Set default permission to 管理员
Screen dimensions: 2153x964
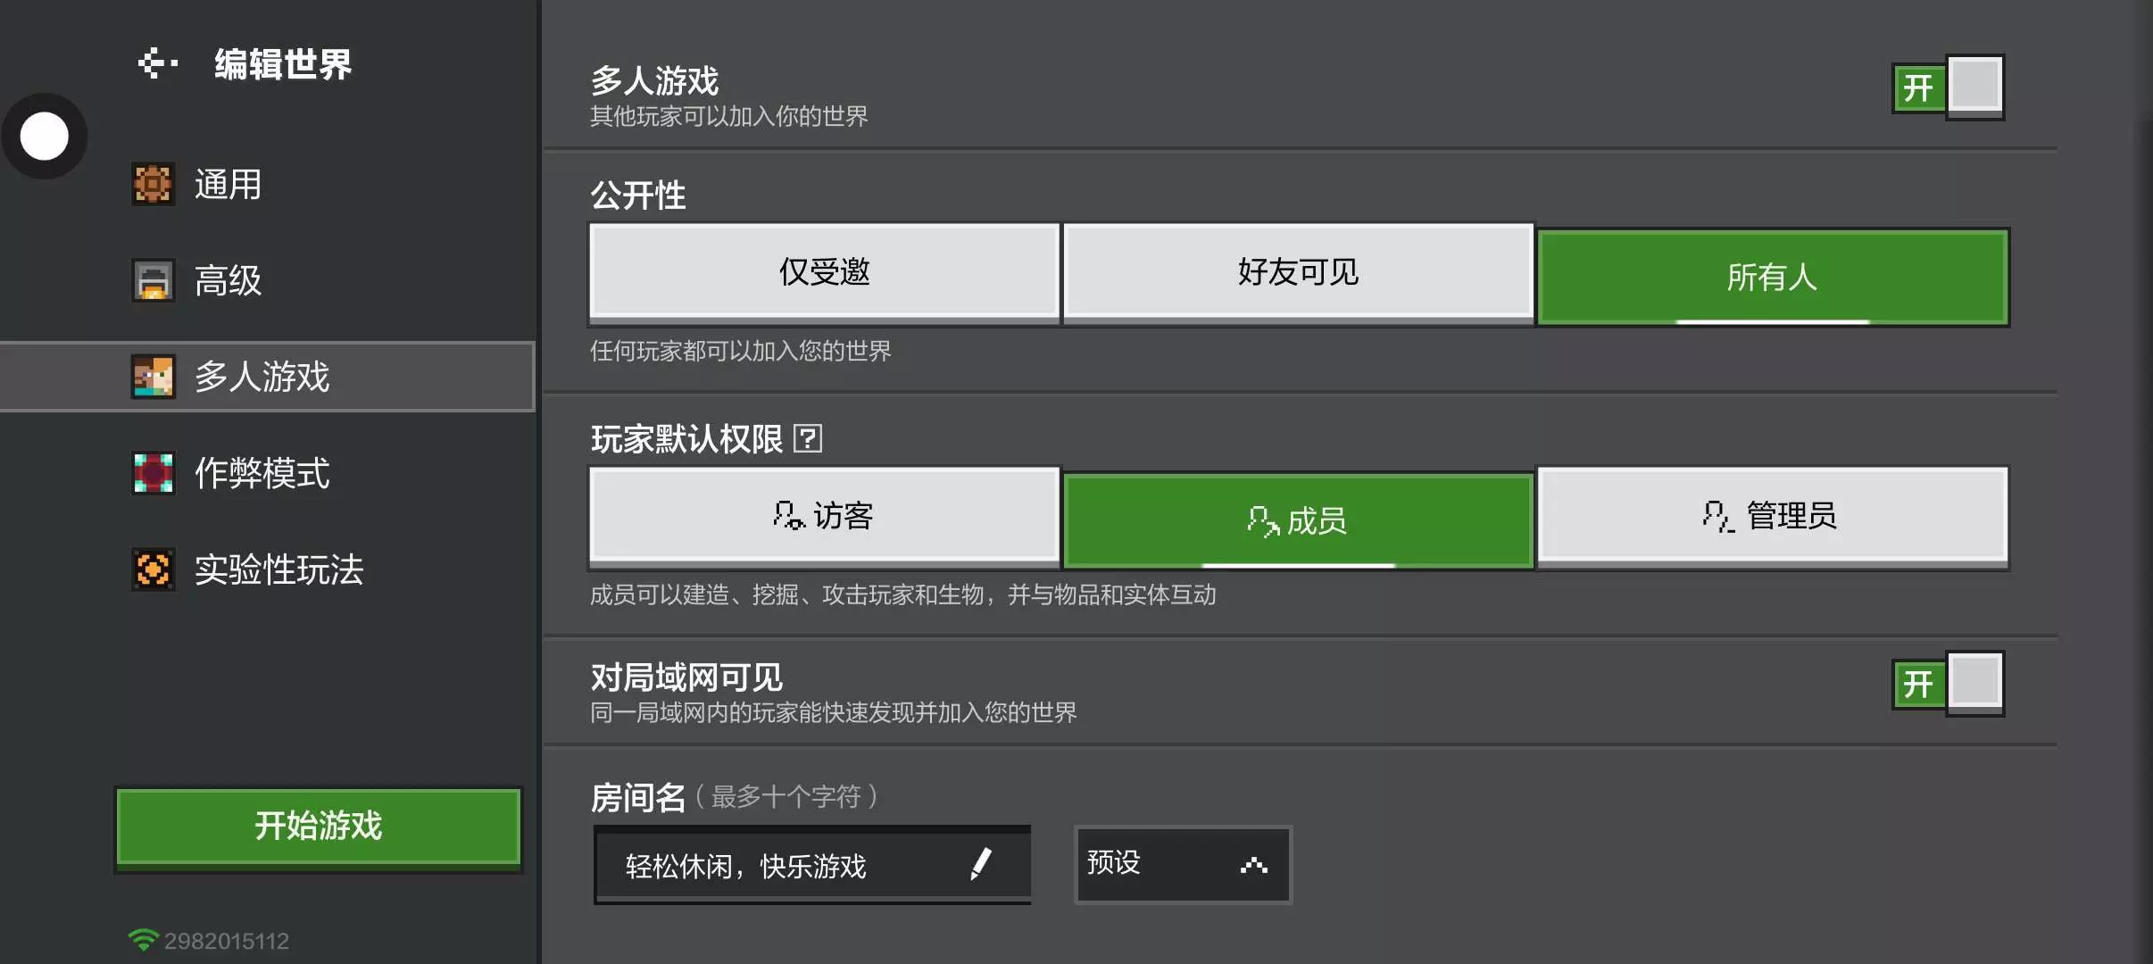1772,516
